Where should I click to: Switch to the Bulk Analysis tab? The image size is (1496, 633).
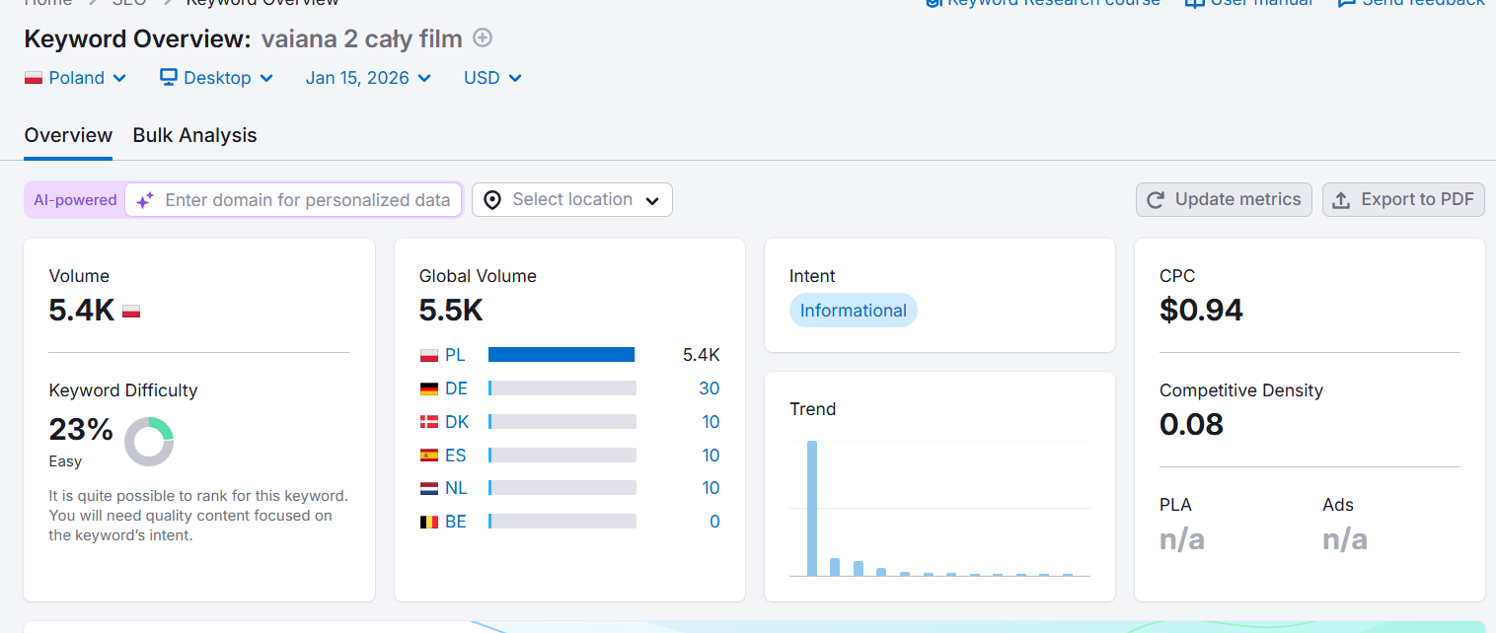194,136
